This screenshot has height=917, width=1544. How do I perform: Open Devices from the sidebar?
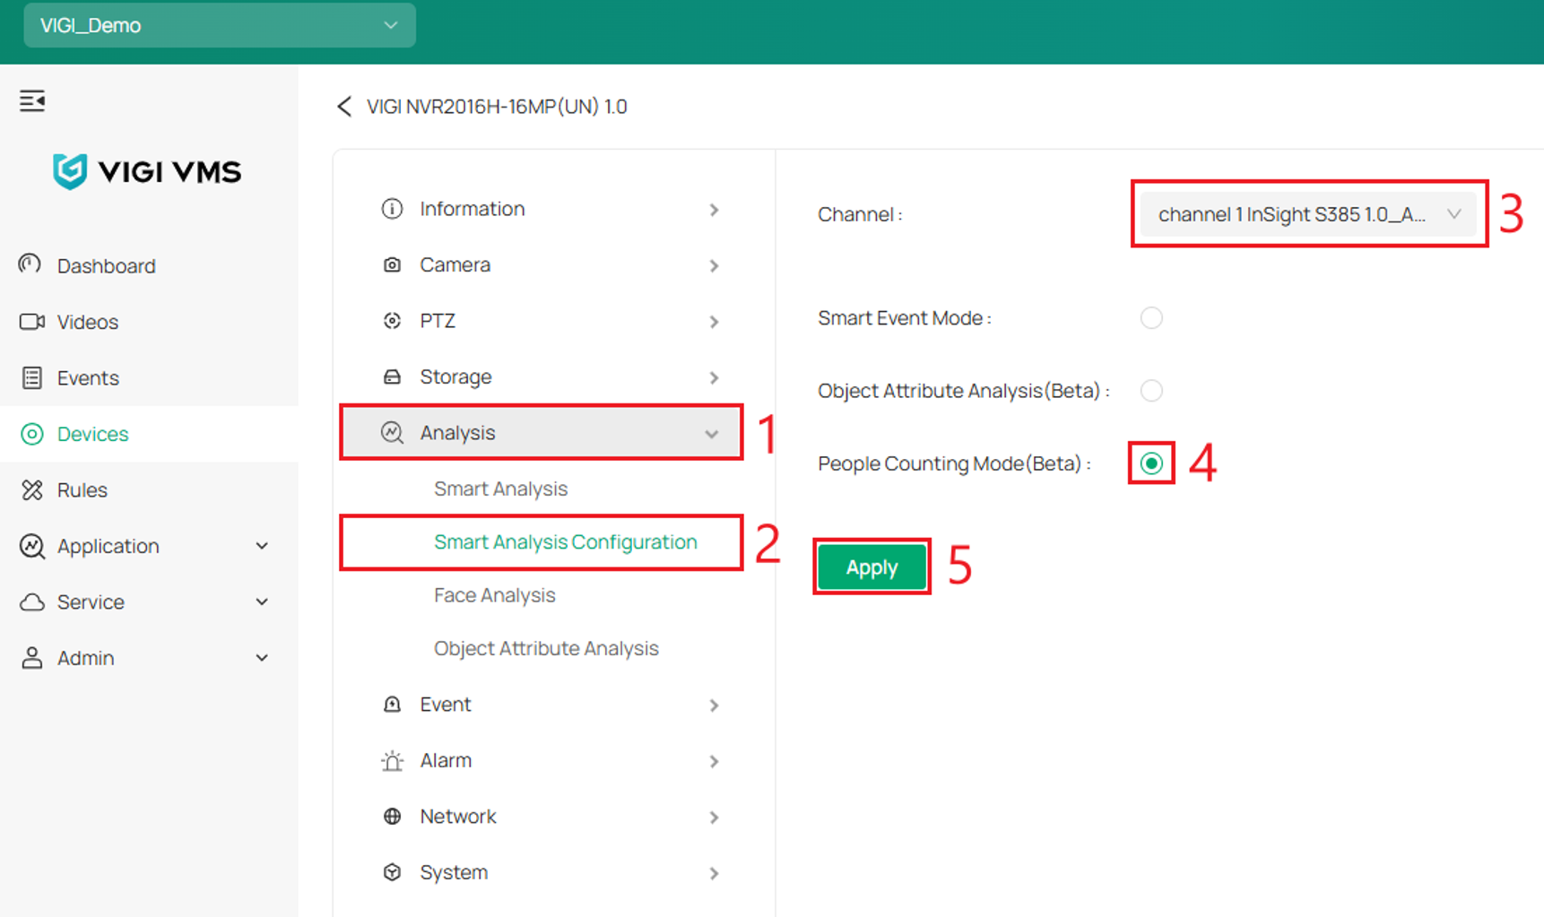click(149, 434)
